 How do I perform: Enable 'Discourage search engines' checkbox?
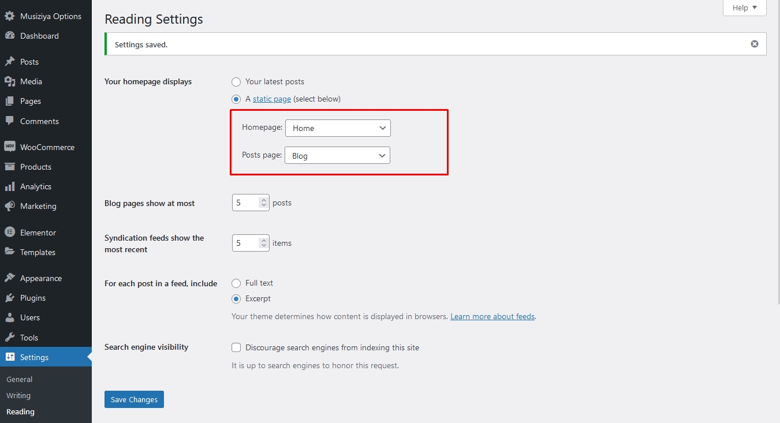point(236,347)
